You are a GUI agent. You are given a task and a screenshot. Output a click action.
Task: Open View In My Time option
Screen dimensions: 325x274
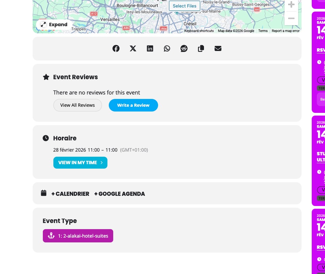pyautogui.click(x=80, y=163)
